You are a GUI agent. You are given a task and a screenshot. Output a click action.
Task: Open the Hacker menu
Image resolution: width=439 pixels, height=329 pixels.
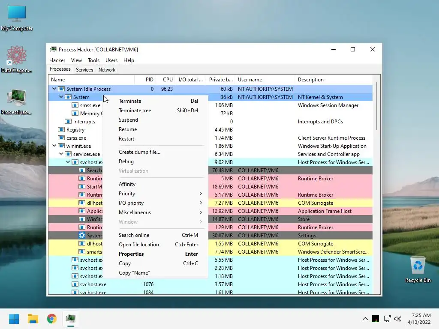(x=57, y=60)
